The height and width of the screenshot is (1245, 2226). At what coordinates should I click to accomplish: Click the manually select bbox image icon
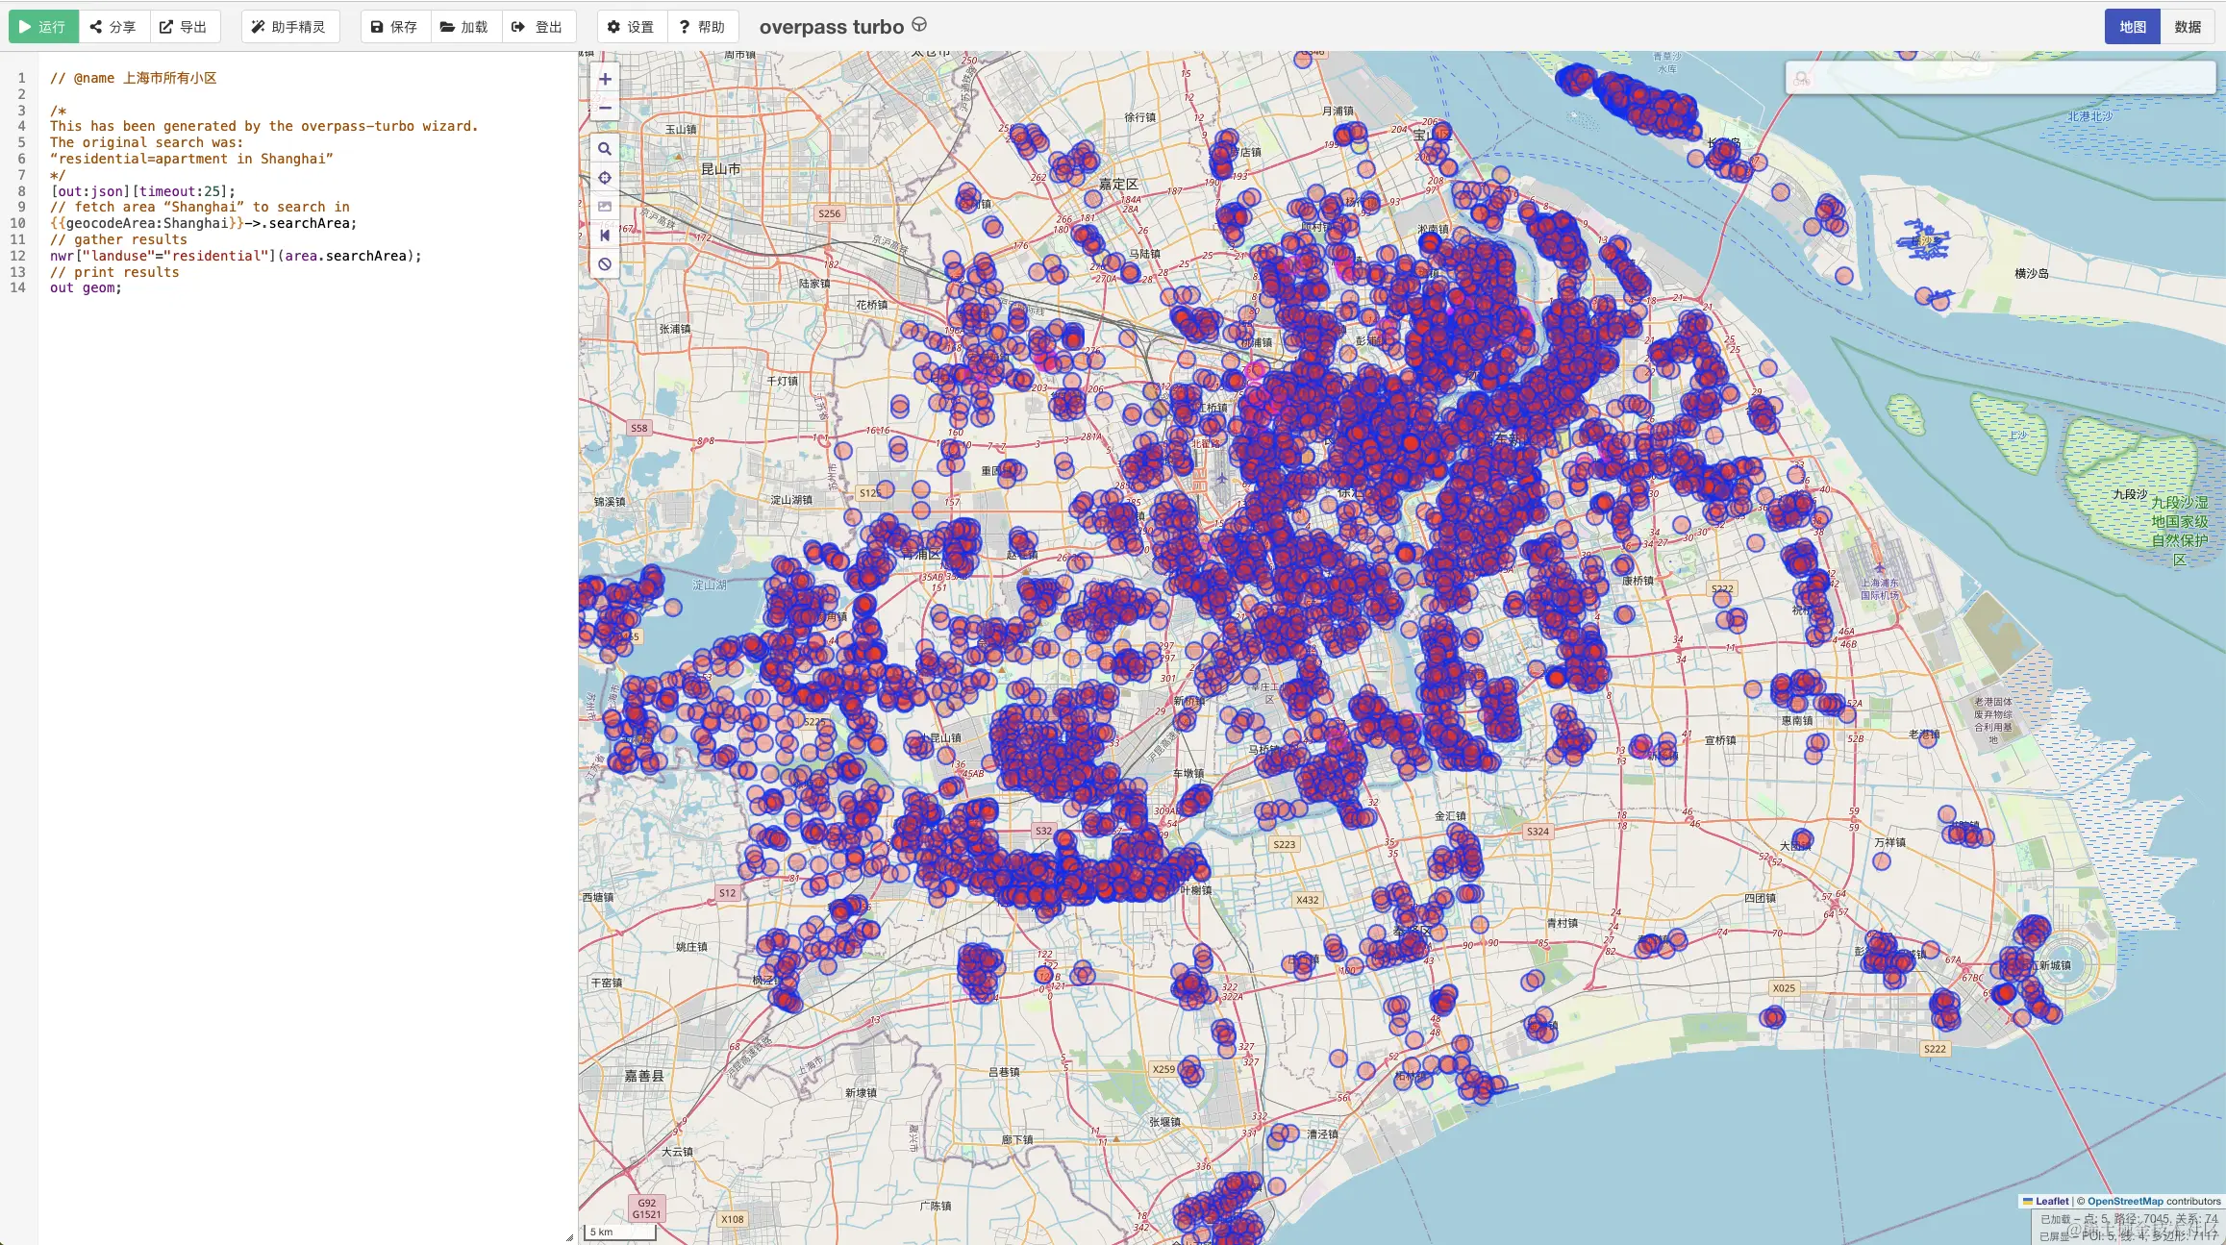(605, 207)
